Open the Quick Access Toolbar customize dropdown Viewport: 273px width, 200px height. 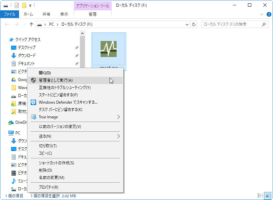(x=29, y=5)
